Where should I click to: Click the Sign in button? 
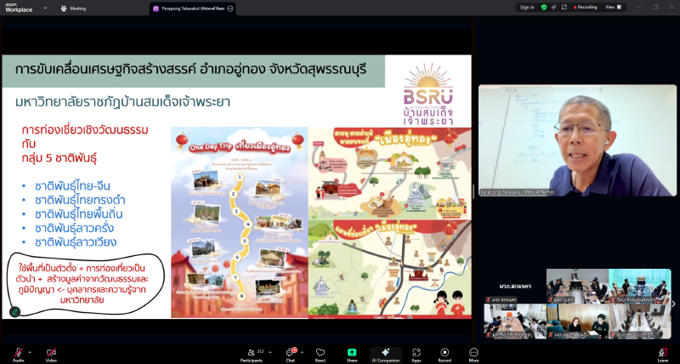click(527, 7)
